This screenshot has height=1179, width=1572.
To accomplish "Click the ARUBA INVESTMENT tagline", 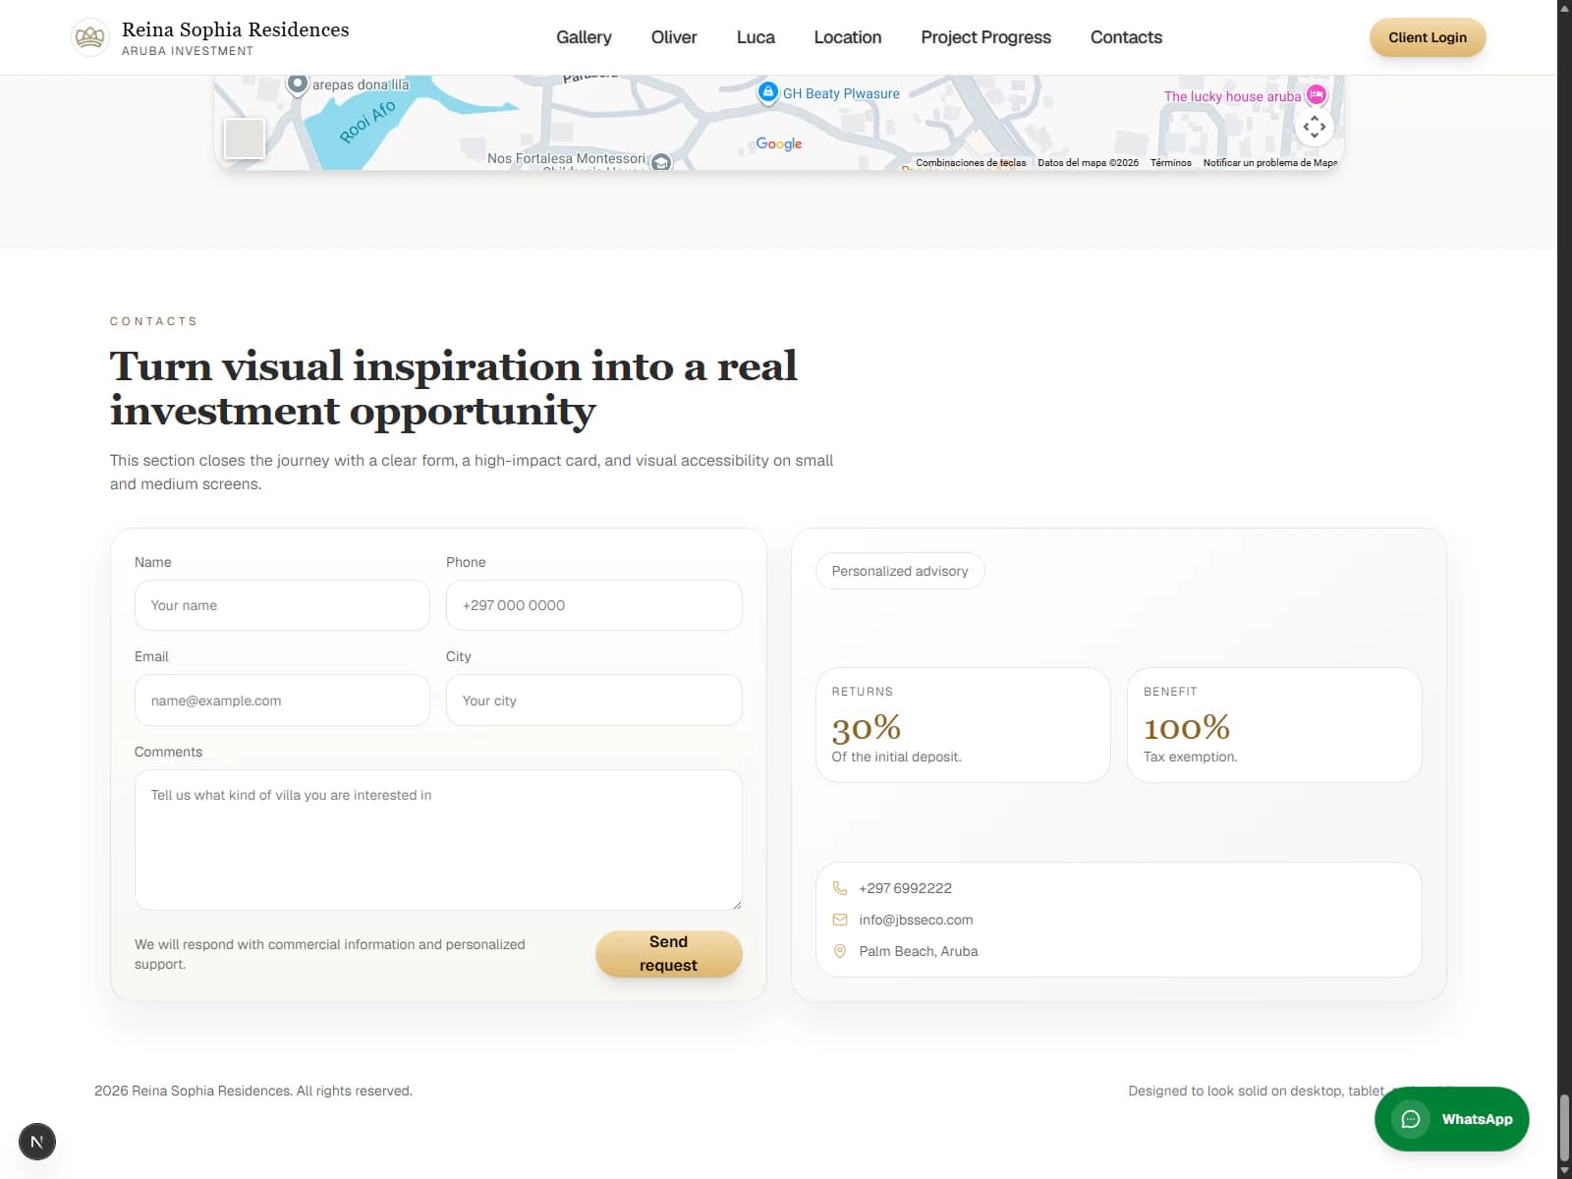I will [x=188, y=51].
